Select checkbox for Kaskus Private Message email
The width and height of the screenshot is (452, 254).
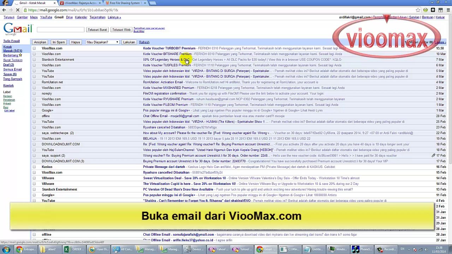coord(34,167)
